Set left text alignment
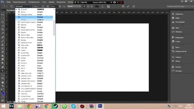Image resolution: width=194 pixels, height=109 pixels. tap(85, 6)
